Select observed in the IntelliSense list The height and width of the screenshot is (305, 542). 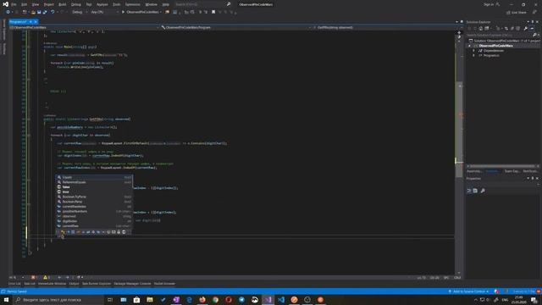click(94, 216)
